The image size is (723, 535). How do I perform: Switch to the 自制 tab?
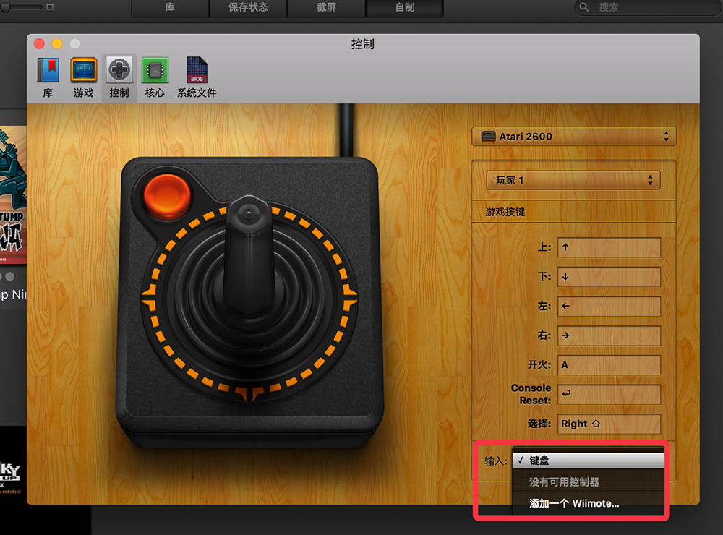point(404,7)
